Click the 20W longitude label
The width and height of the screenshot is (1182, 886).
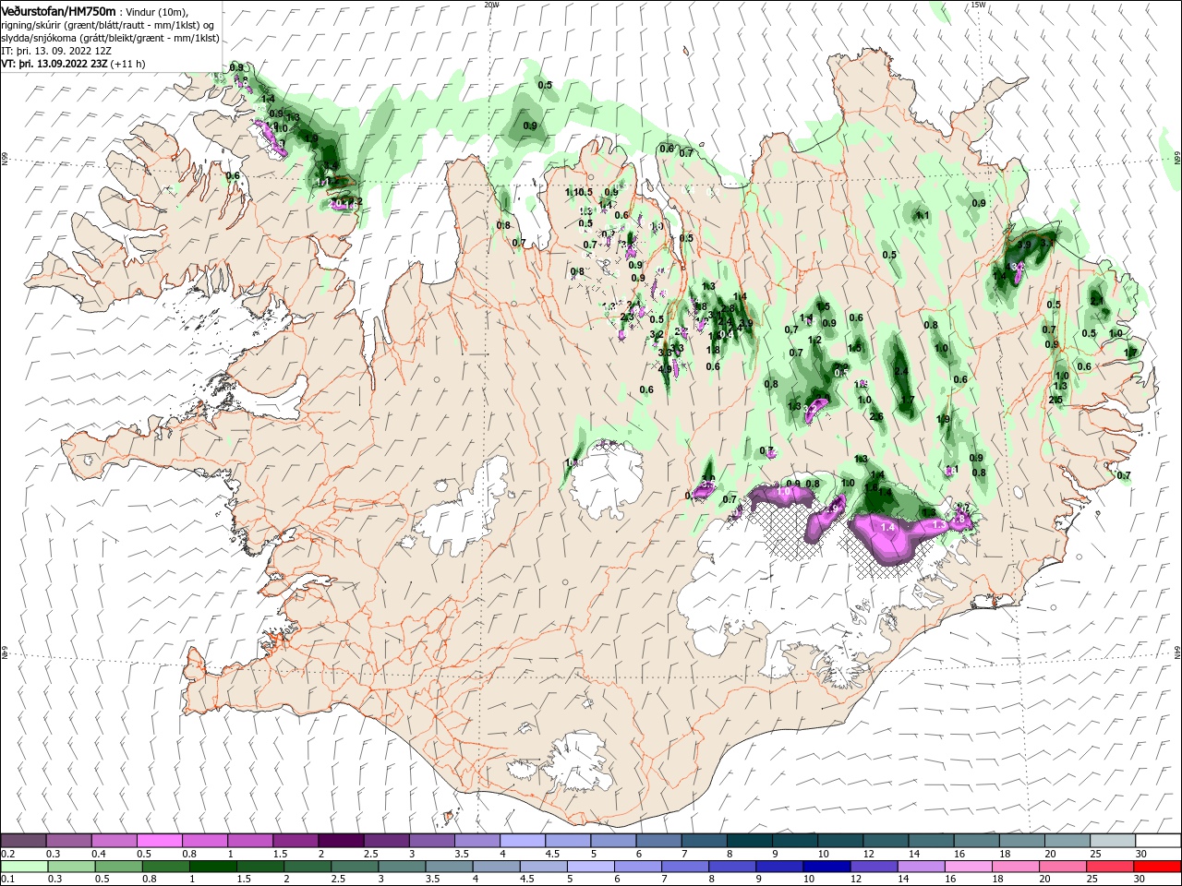[491, 5]
